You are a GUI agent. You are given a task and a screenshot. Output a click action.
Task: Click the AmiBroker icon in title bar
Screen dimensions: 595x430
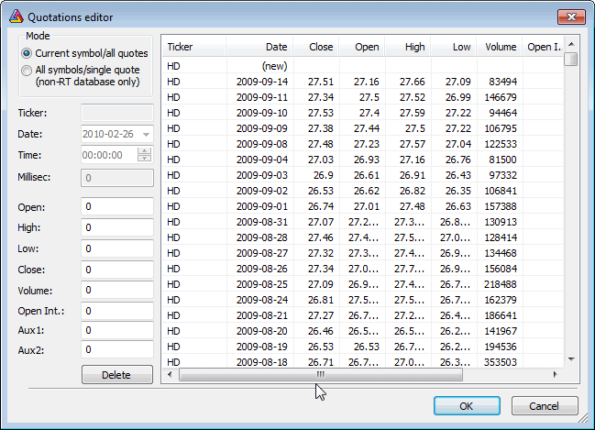(15, 17)
